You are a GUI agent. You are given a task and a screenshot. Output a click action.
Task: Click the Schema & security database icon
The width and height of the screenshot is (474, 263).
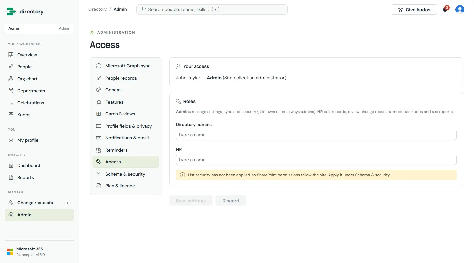[x=99, y=174]
